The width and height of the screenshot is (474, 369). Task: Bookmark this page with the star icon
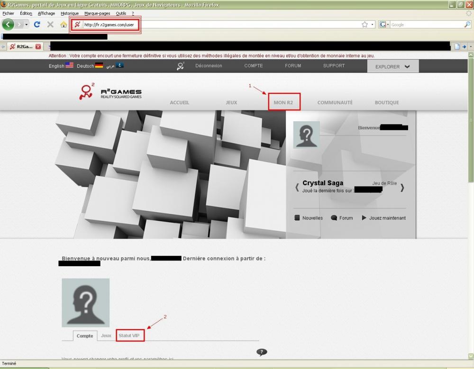(365, 25)
